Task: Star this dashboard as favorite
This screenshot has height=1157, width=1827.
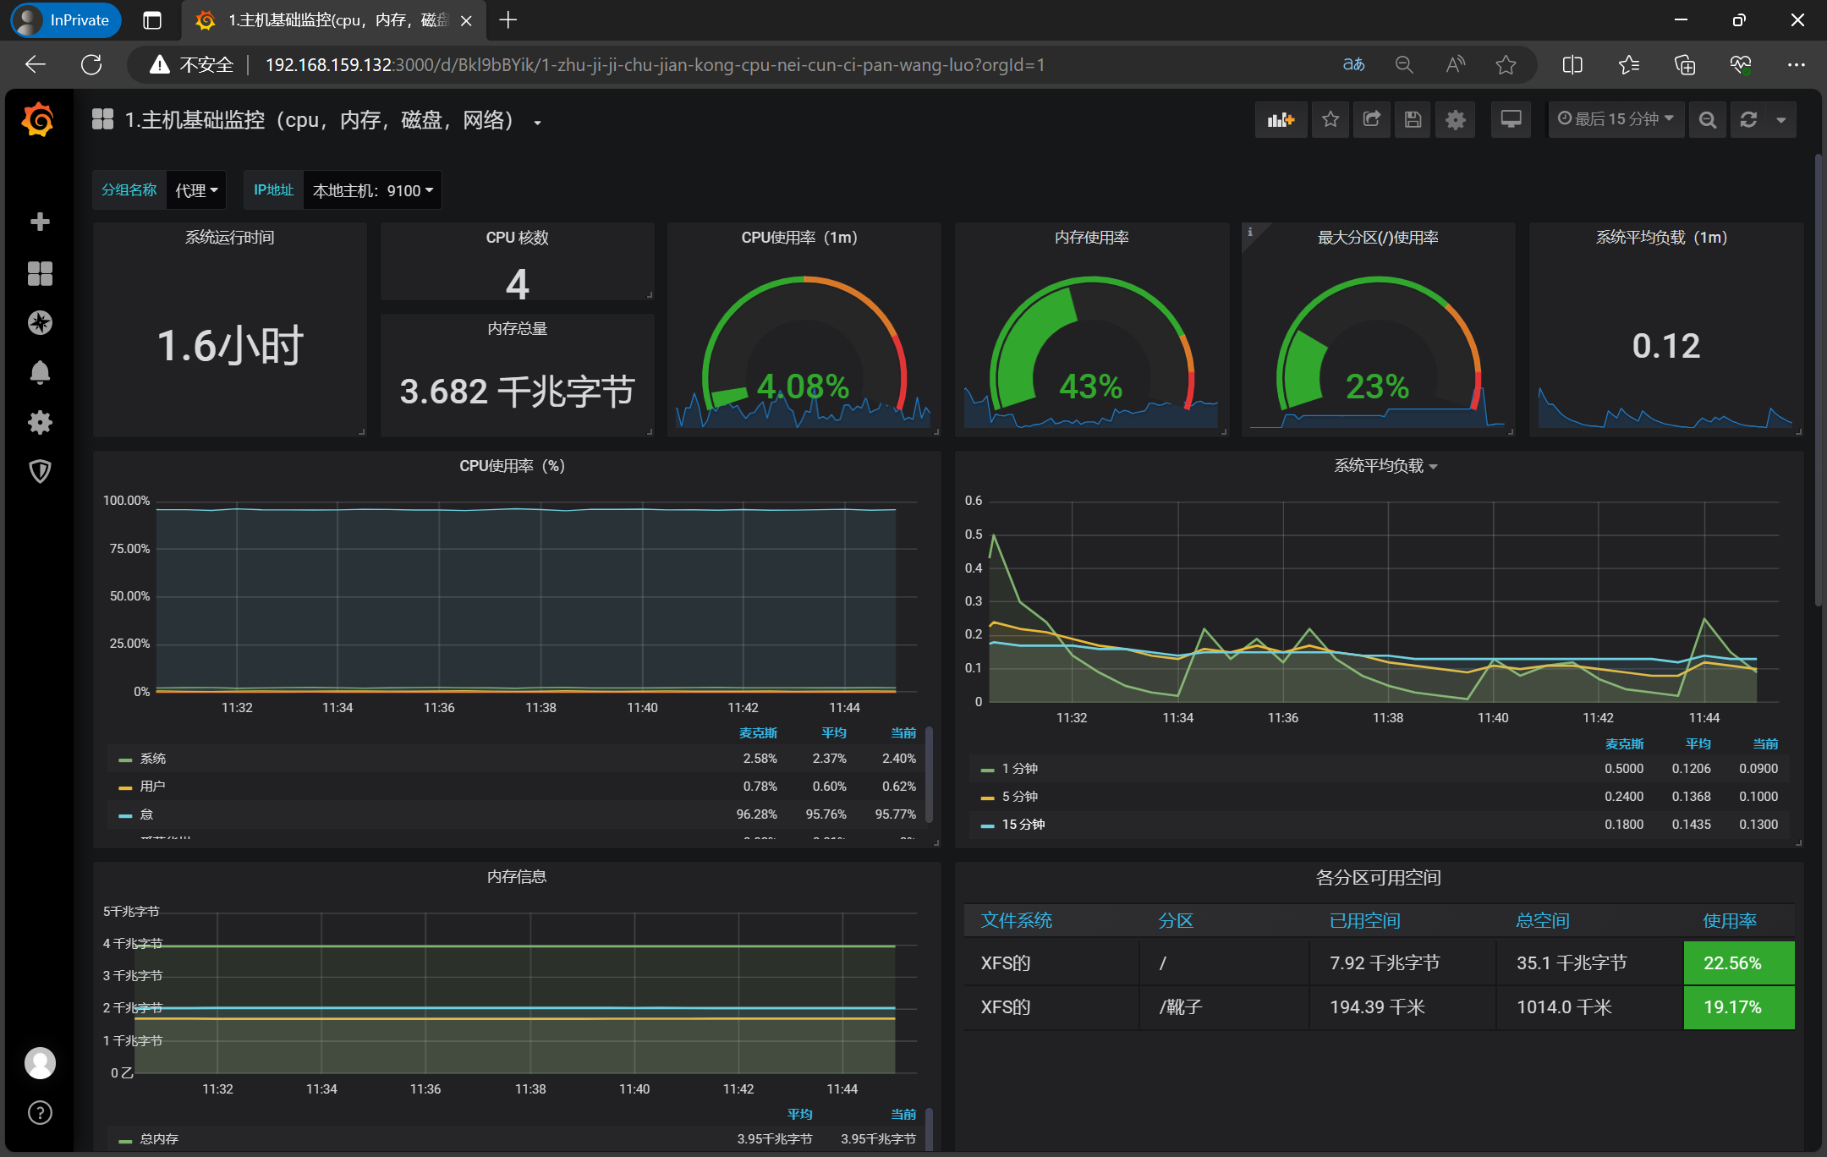Action: click(1330, 120)
